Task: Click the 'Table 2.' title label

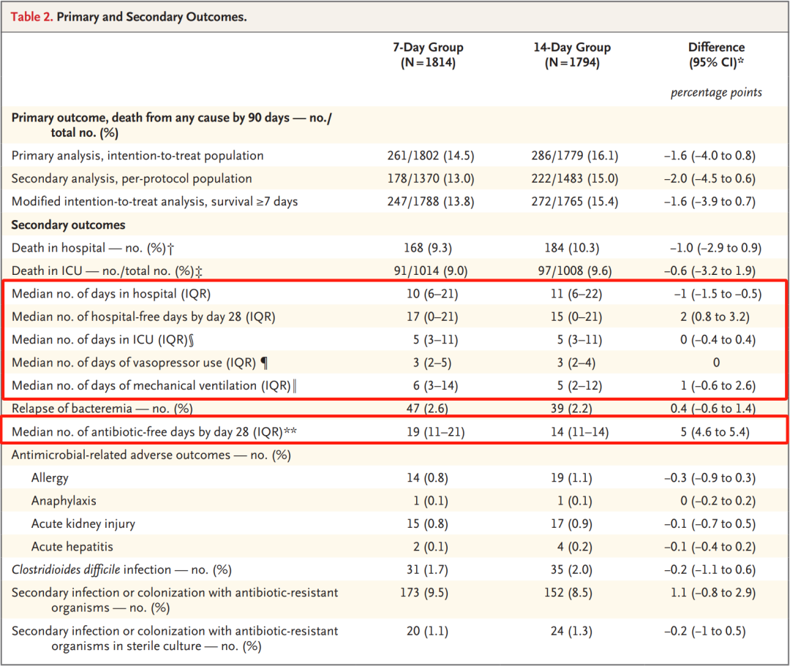Action: coord(31,17)
